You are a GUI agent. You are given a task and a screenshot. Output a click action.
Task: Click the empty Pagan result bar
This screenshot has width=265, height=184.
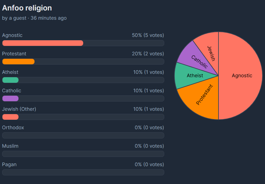(83, 172)
